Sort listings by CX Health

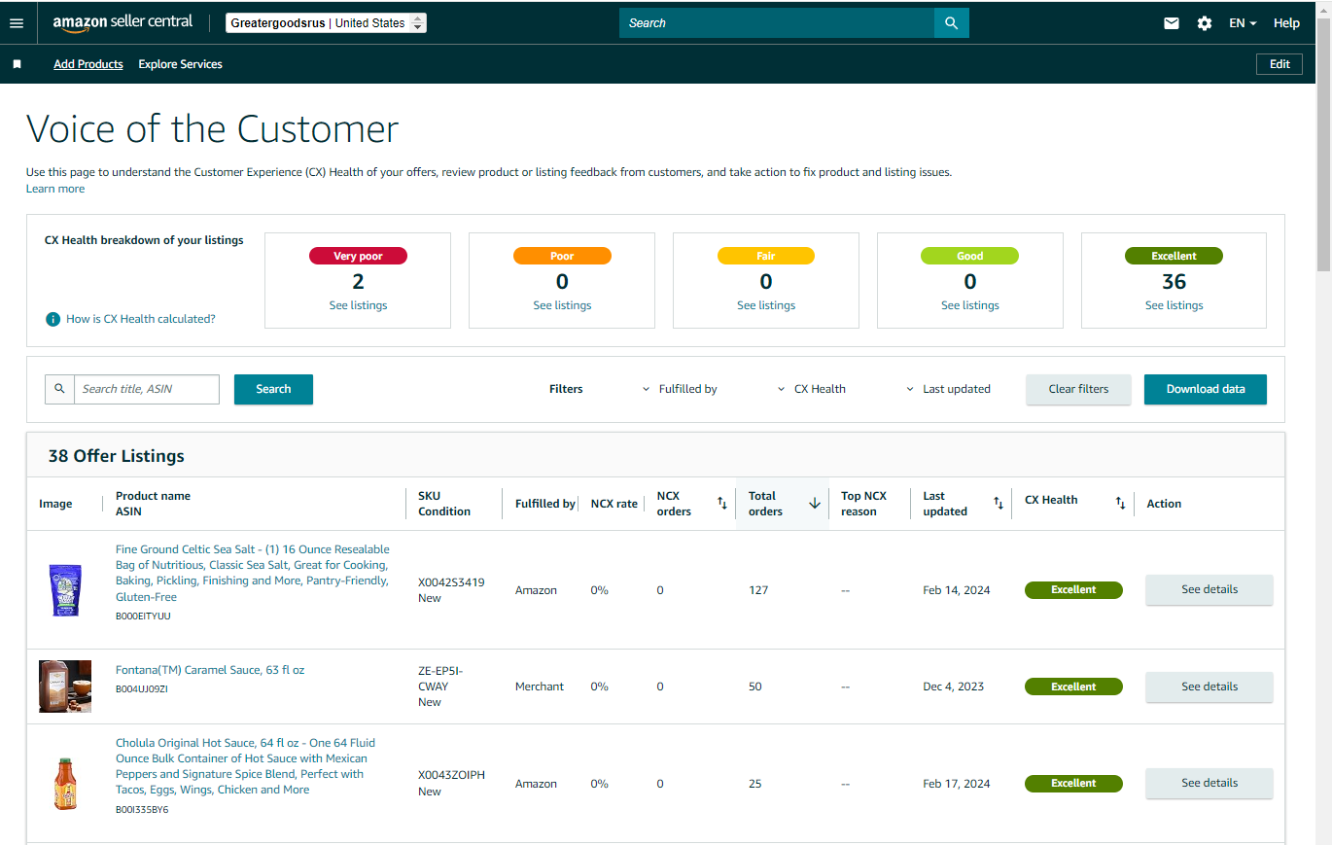[1120, 503]
